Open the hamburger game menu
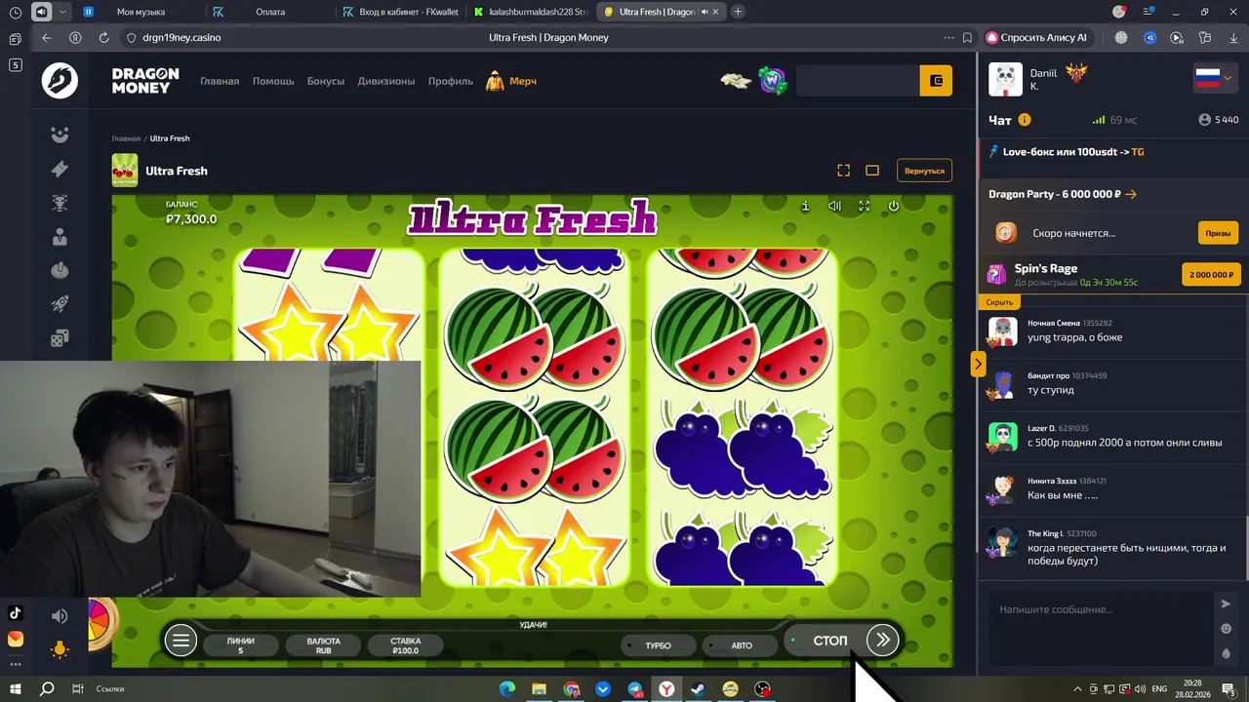 point(181,641)
